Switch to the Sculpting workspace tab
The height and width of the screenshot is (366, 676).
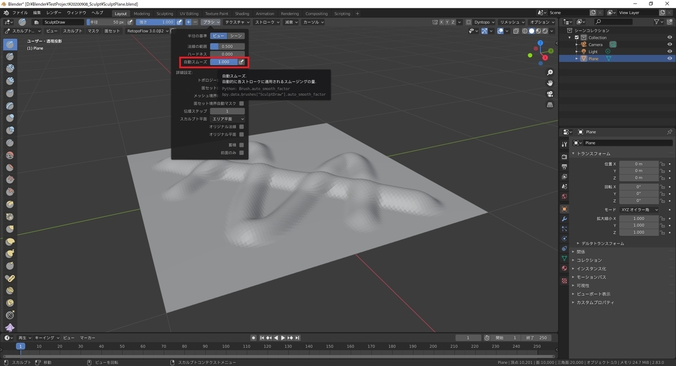164,14
